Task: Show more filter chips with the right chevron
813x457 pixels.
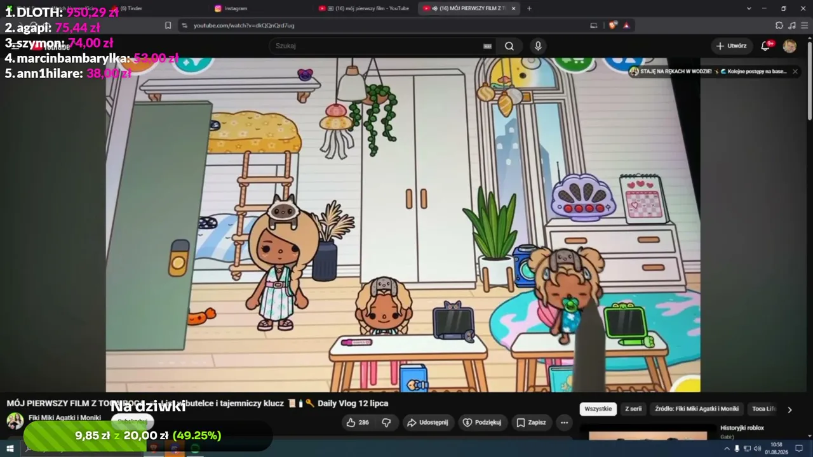Action: pyautogui.click(x=789, y=409)
